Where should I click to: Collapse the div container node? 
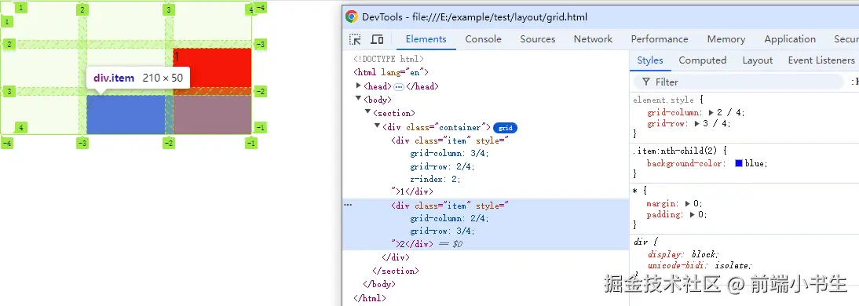tap(378, 126)
